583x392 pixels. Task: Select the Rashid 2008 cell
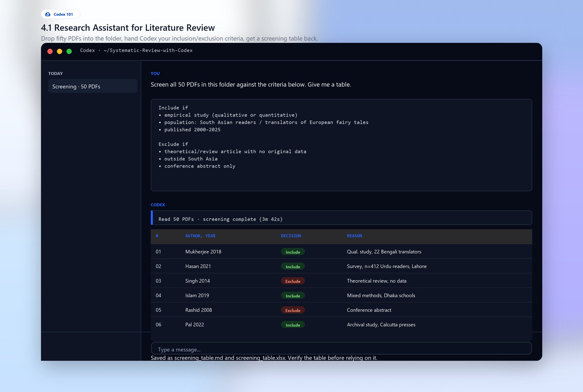coord(198,310)
